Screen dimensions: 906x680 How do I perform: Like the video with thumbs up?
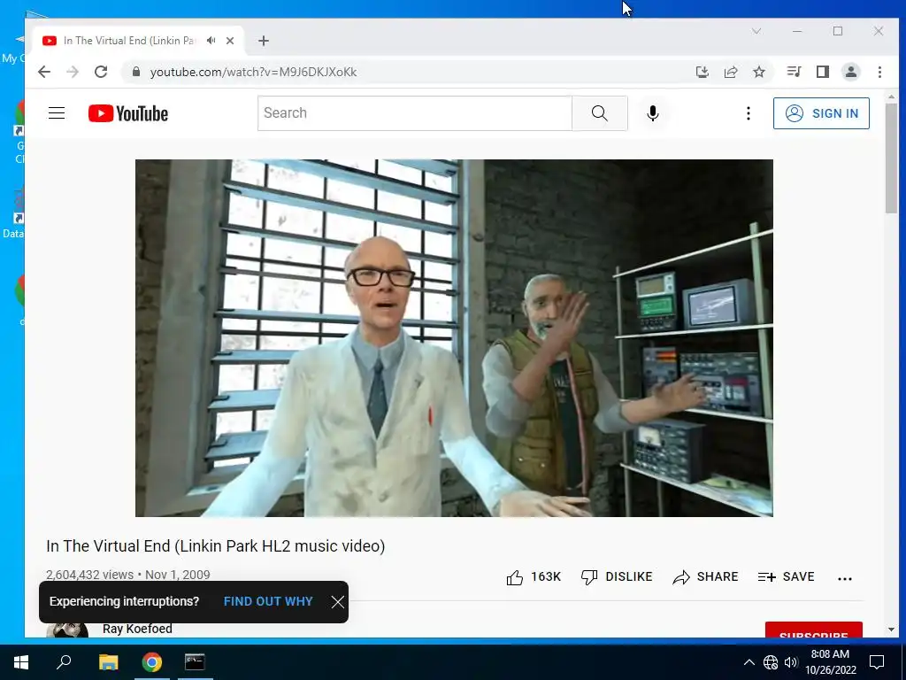click(x=534, y=577)
